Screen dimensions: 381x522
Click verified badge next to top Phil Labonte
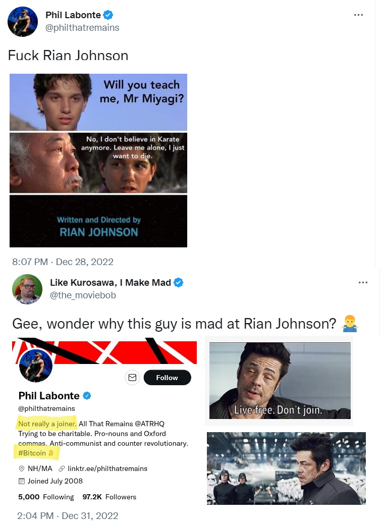pyautogui.click(x=108, y=15)
